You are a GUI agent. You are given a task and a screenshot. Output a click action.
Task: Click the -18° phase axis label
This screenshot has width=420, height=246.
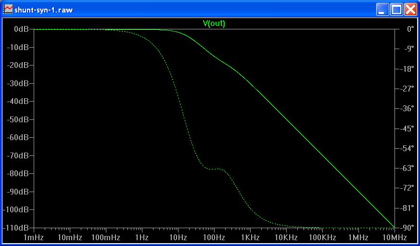pos(407,69)
